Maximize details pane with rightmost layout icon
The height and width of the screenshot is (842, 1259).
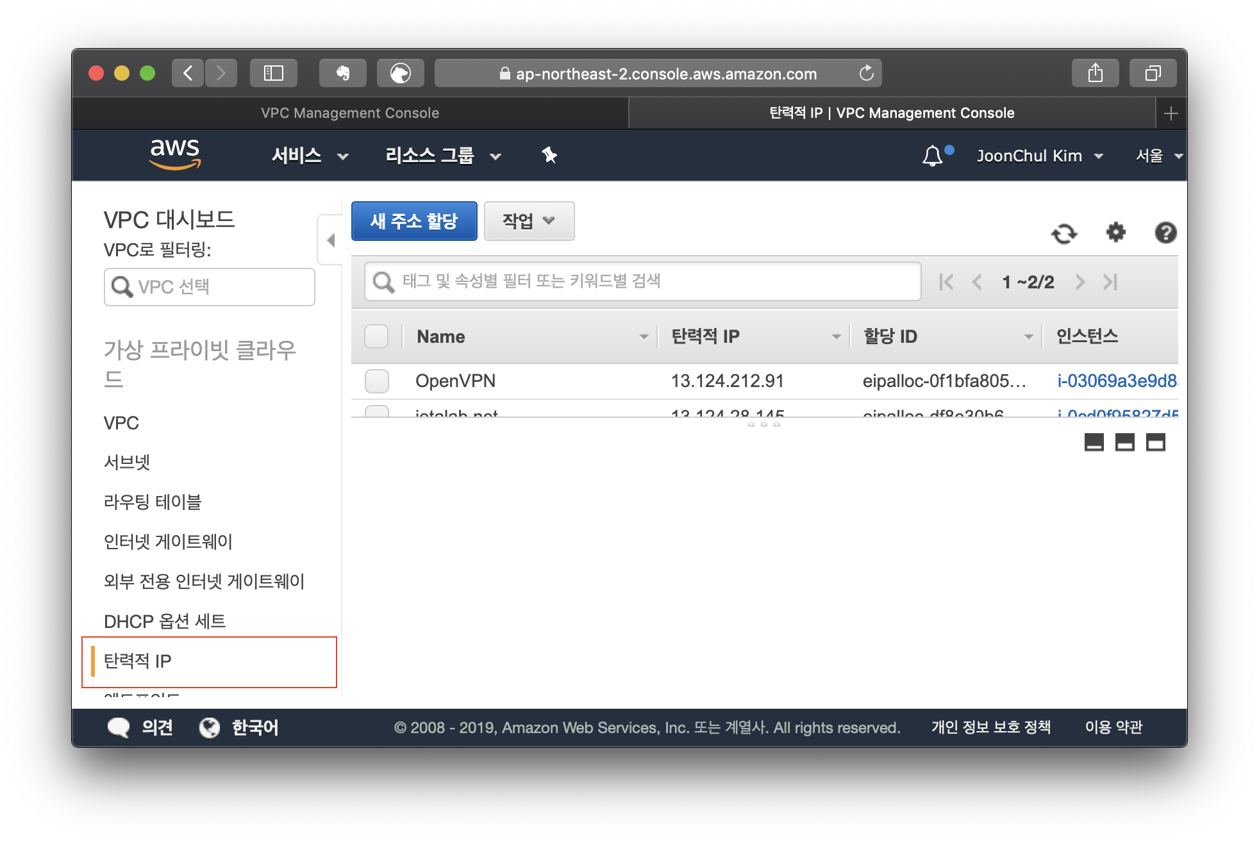(1155, 442)
